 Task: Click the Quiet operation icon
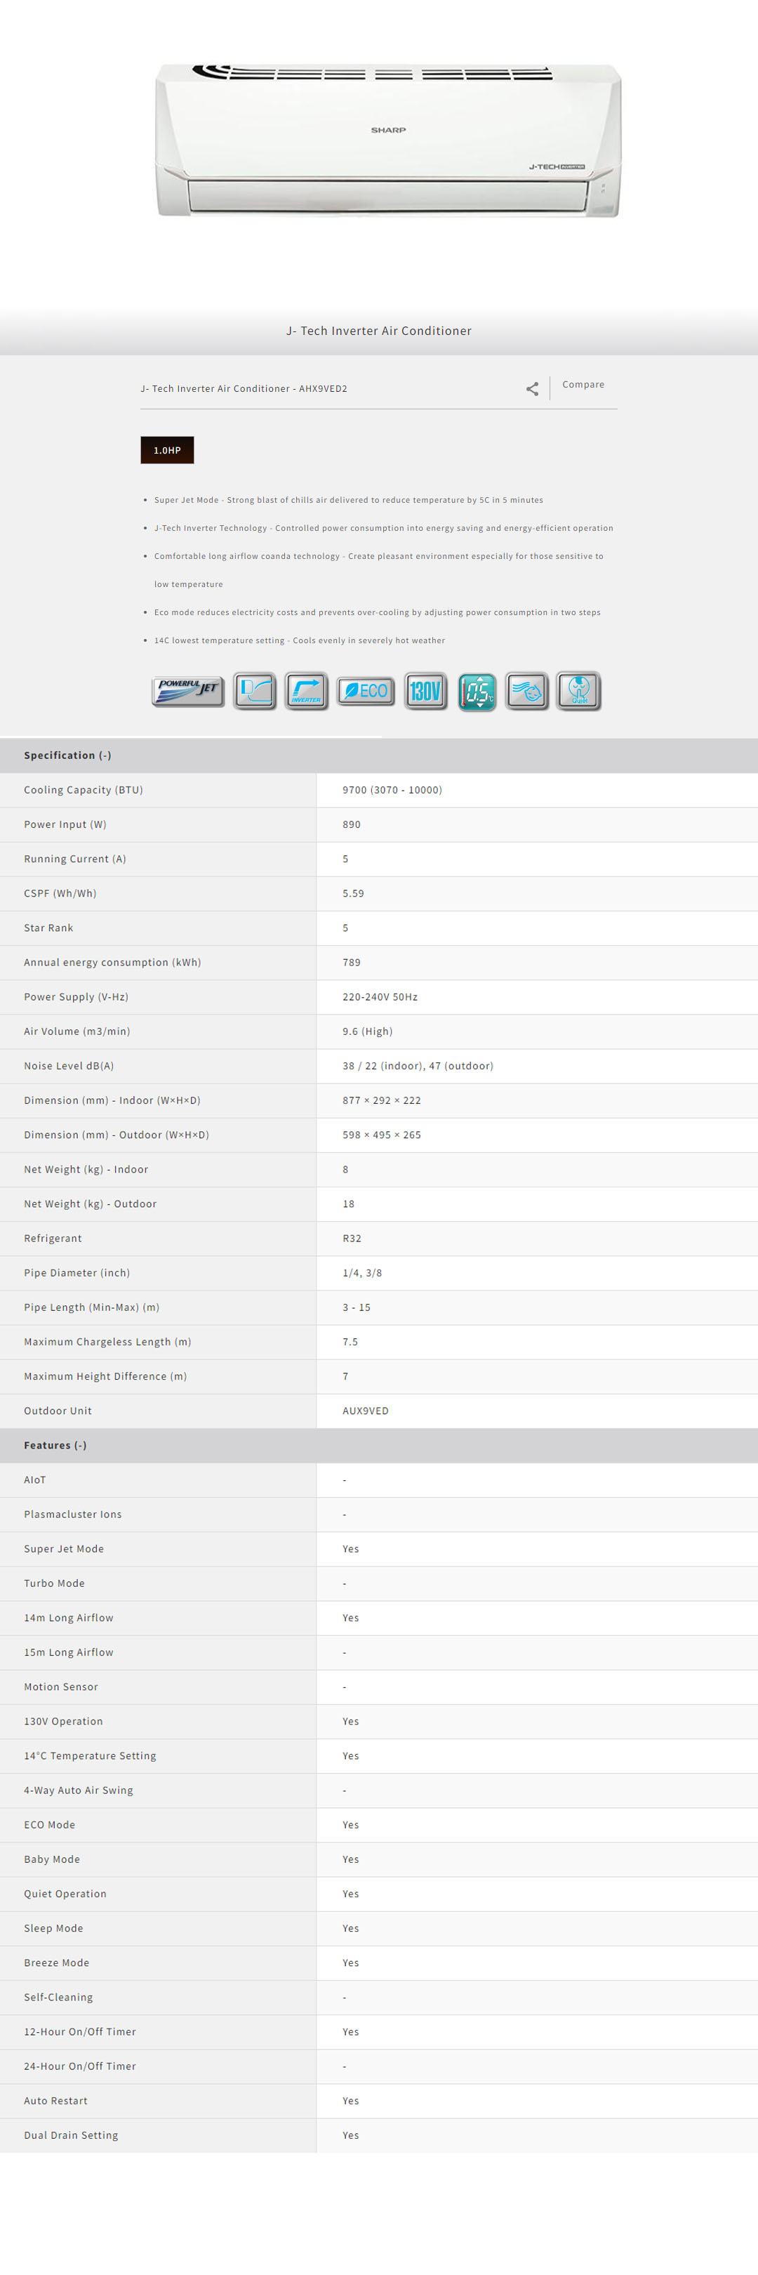click(579, 691)
